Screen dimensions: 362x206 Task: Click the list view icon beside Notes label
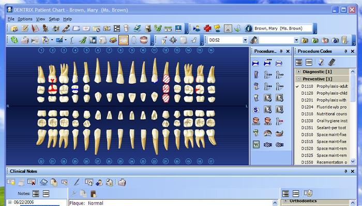click(46, 194)
